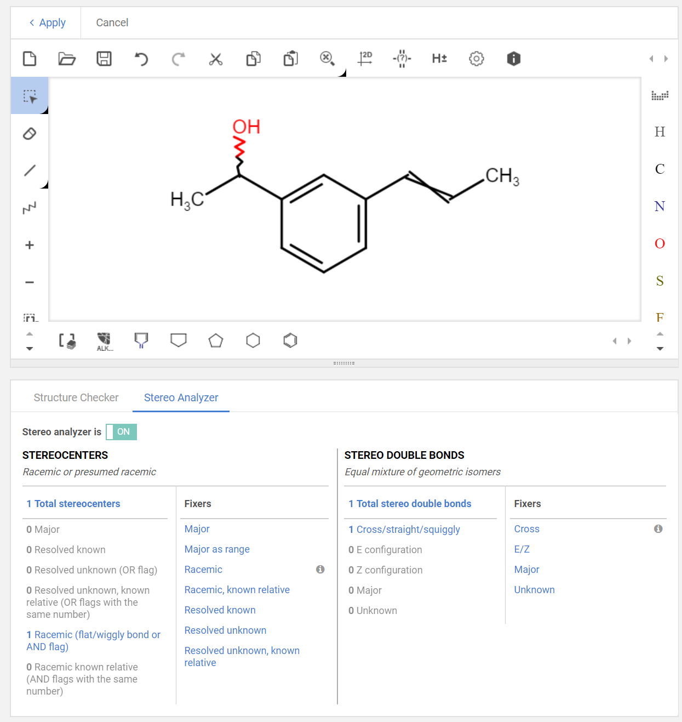682x722 pixels.
Task: Select the benzene ring template
Action: 290,340
